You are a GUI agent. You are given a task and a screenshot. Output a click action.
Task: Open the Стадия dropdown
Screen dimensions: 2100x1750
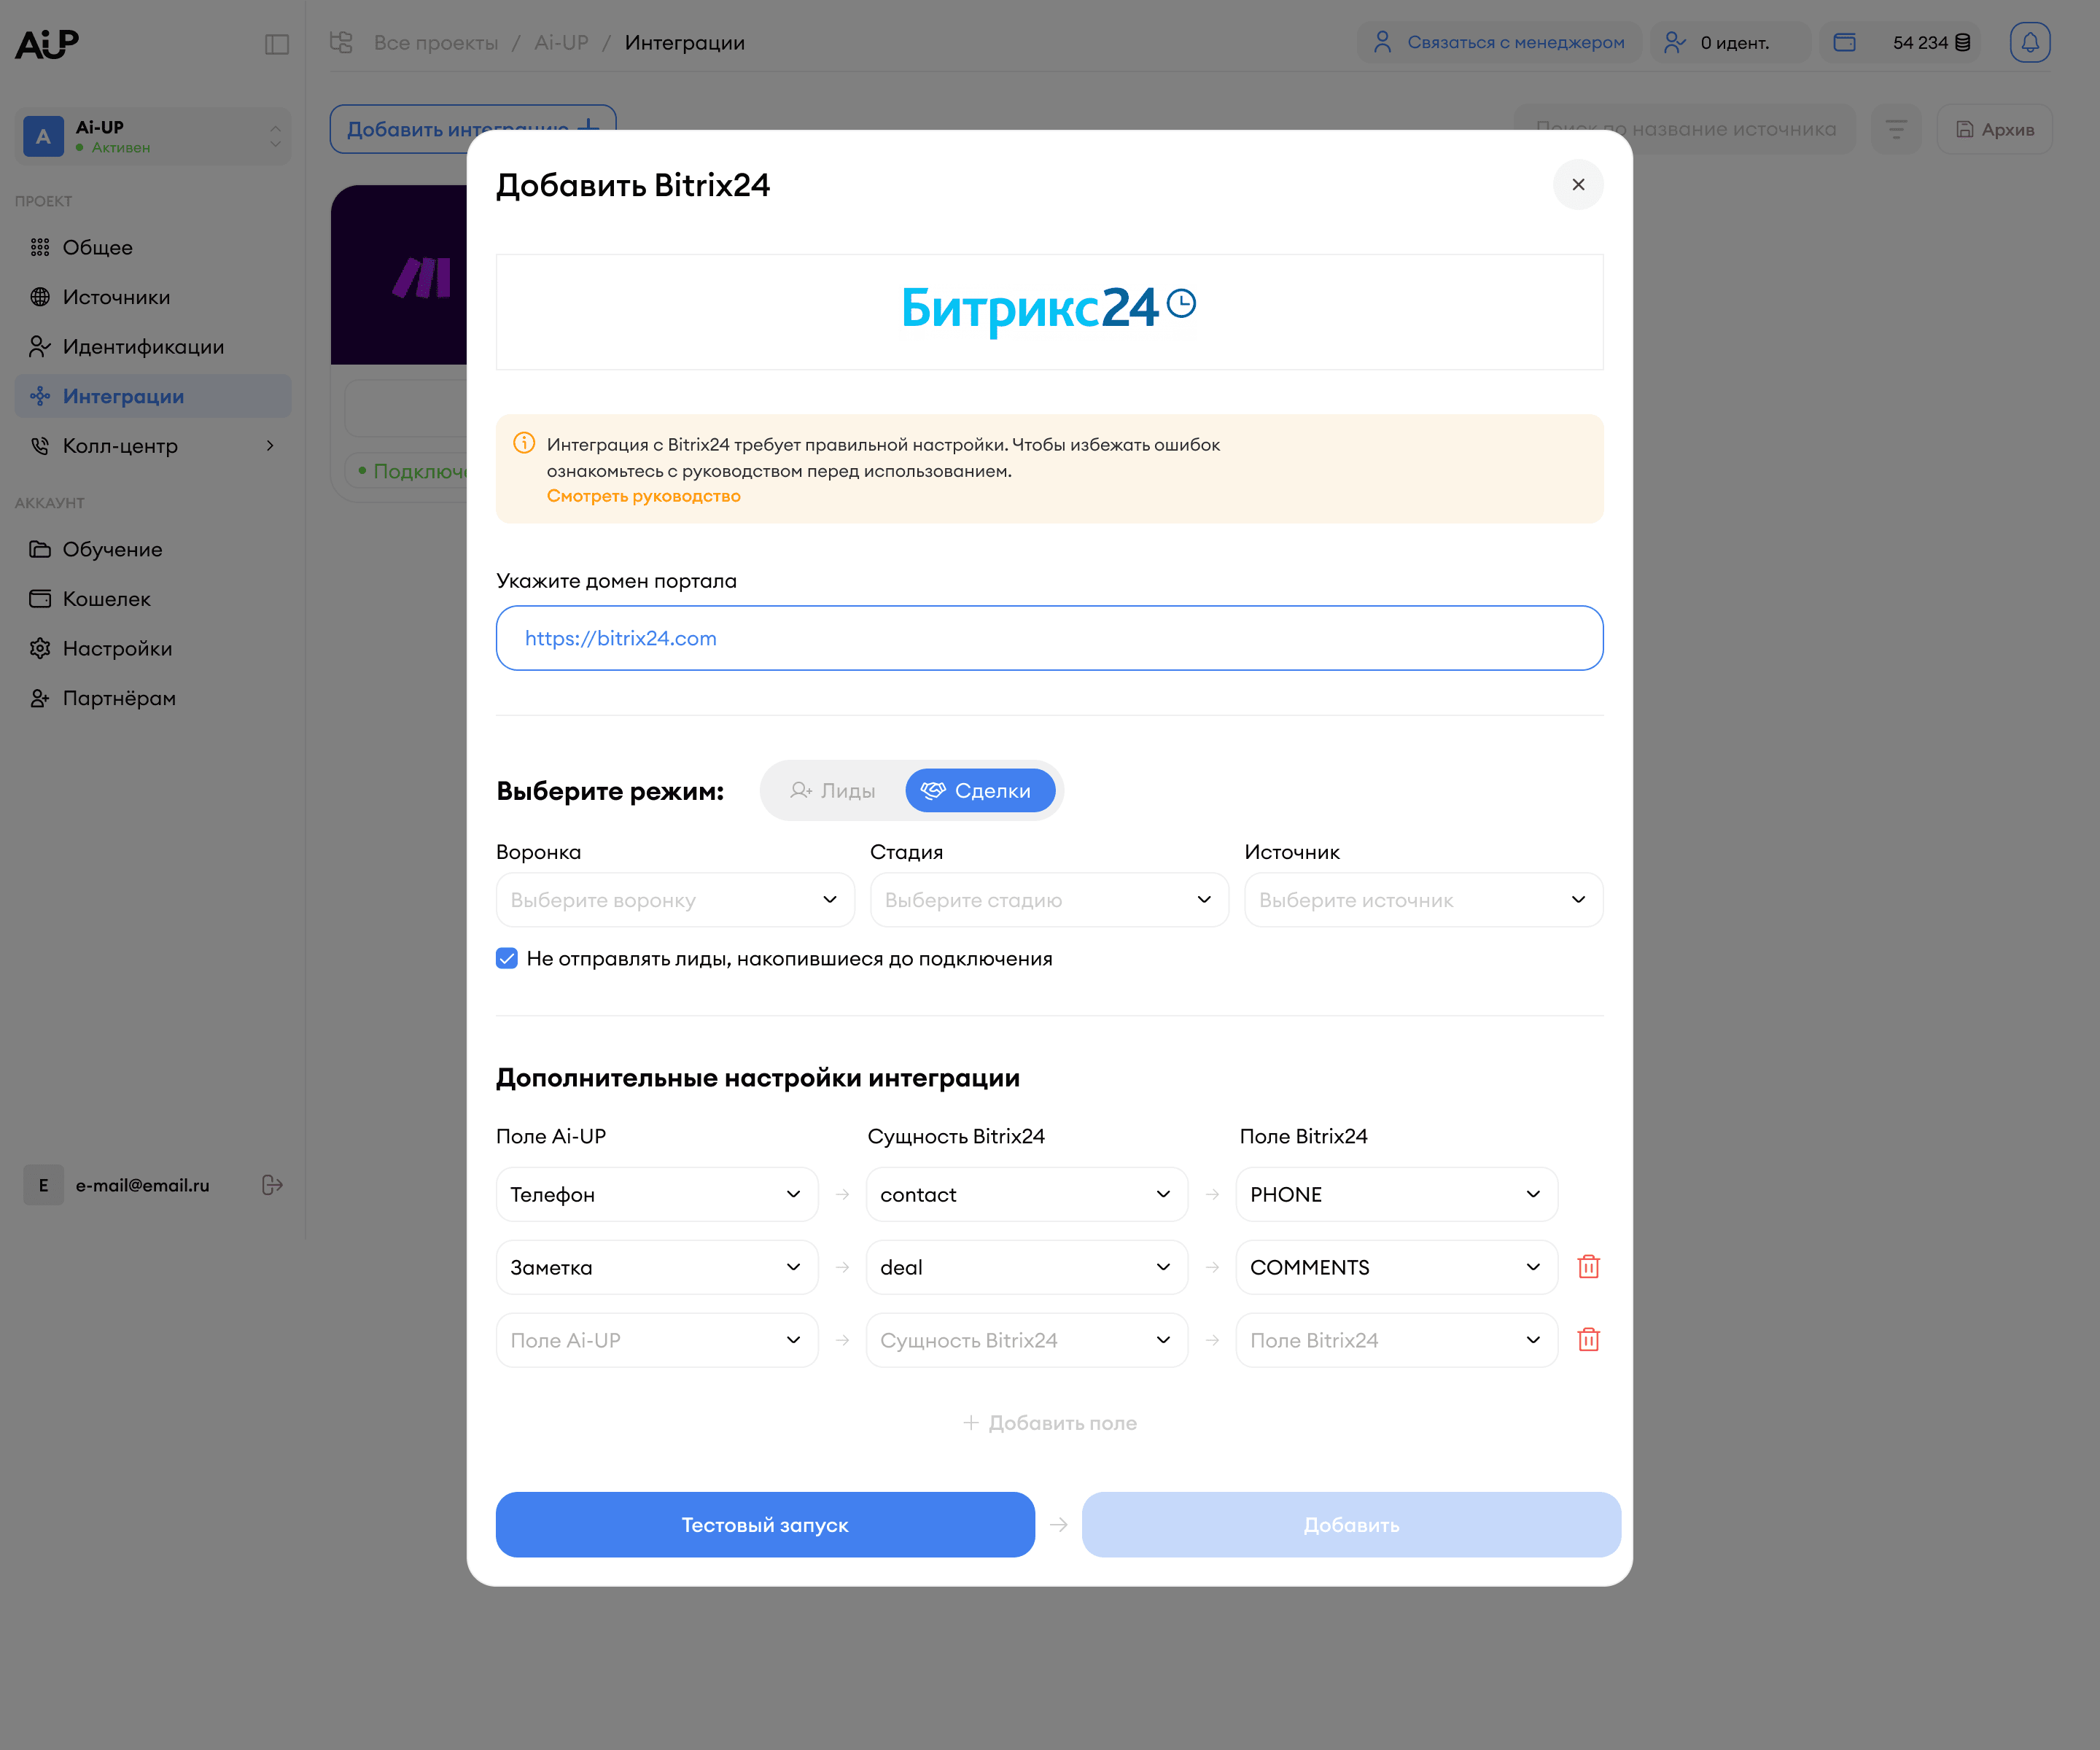pos(1049,900)
